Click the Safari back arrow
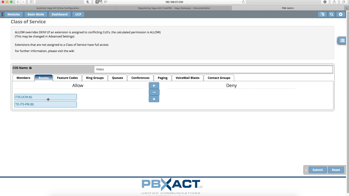Screen dimensions: 349x196 [18, 2]
